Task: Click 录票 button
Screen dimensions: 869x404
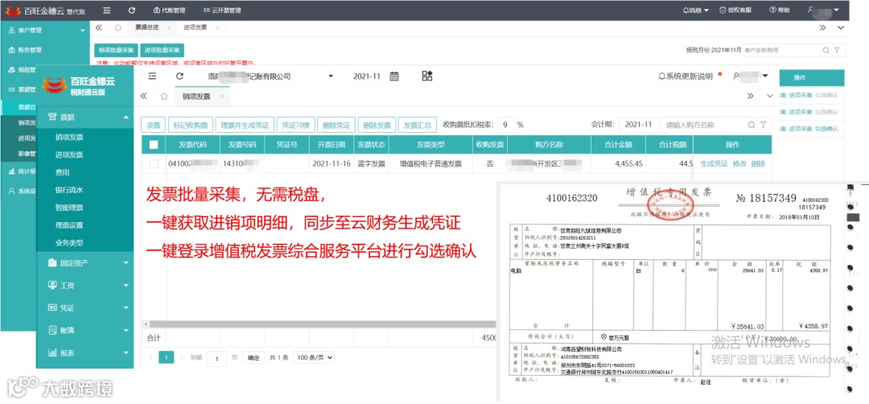Action: click(153, 125)
